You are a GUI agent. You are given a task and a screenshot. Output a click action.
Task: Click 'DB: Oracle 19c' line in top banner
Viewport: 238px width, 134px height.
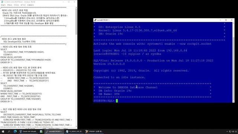[111, 34]
